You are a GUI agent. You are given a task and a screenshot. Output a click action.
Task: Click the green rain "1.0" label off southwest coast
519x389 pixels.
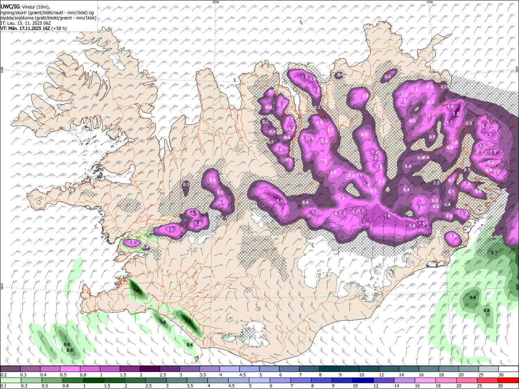point(163,323)
